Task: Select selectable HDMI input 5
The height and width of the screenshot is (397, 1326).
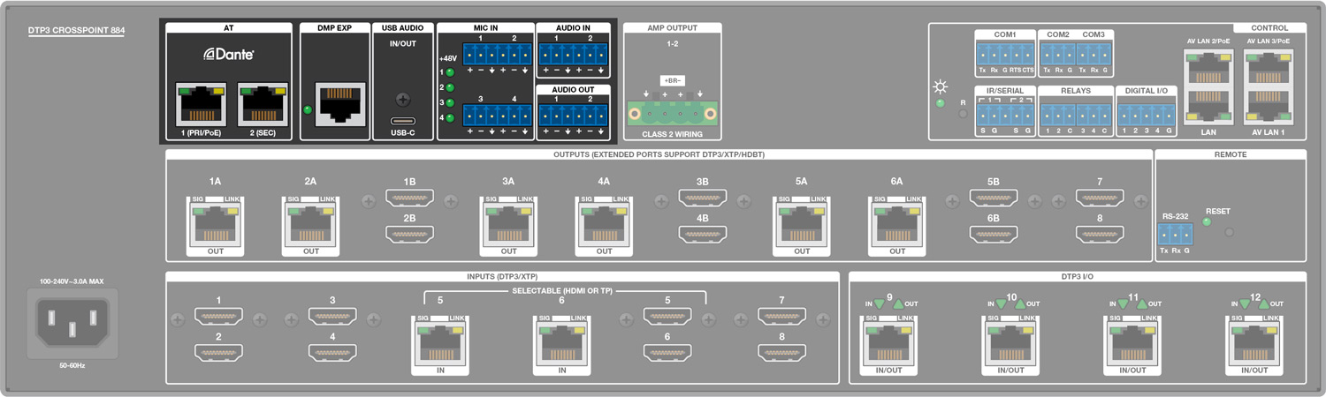Action: 667,318
